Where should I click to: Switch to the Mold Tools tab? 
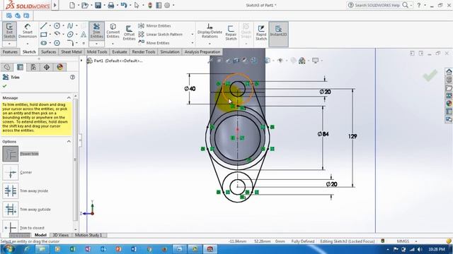tap(97, 52)
